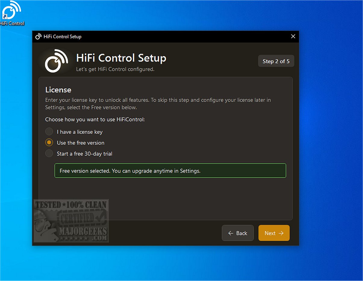Click the "Enter your license key" description text
Viewport: 363px width, 281px height.
tap(158, 104)
